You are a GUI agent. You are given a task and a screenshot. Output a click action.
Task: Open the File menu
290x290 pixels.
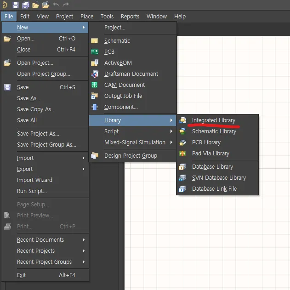click(9, 17)
